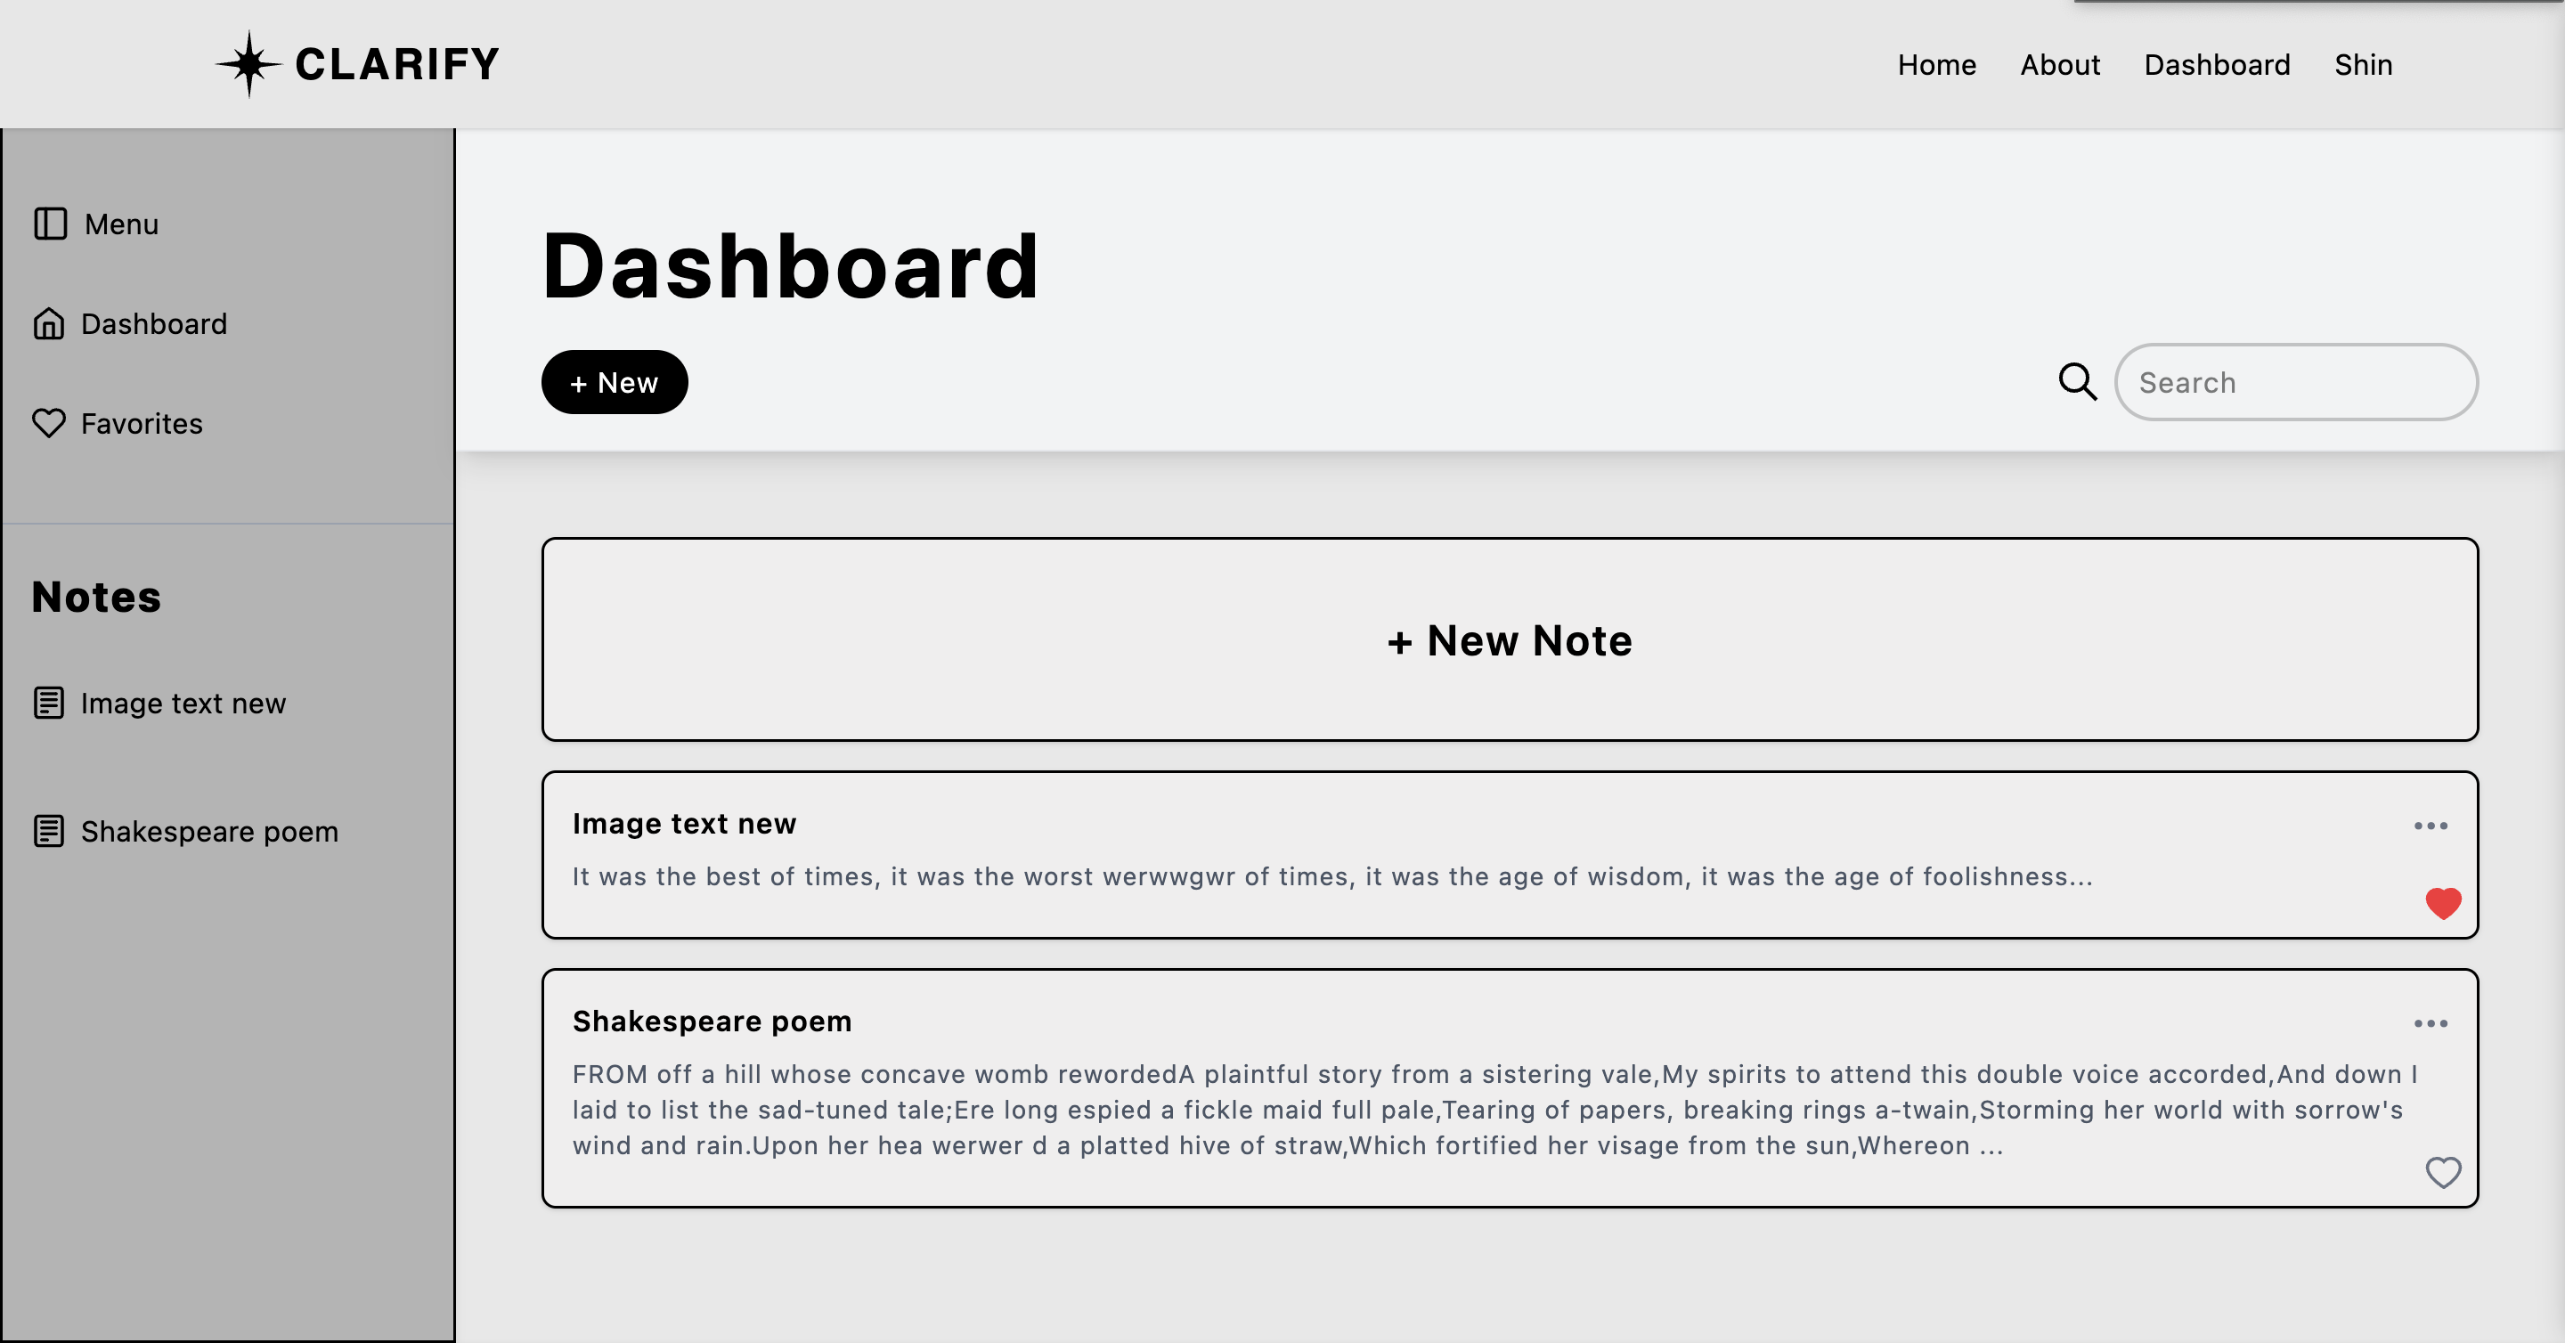The width and height of the screenshot is (2565, 1343).
Task: Go to Home in top navigation
Action: [x=1935, y=65]
